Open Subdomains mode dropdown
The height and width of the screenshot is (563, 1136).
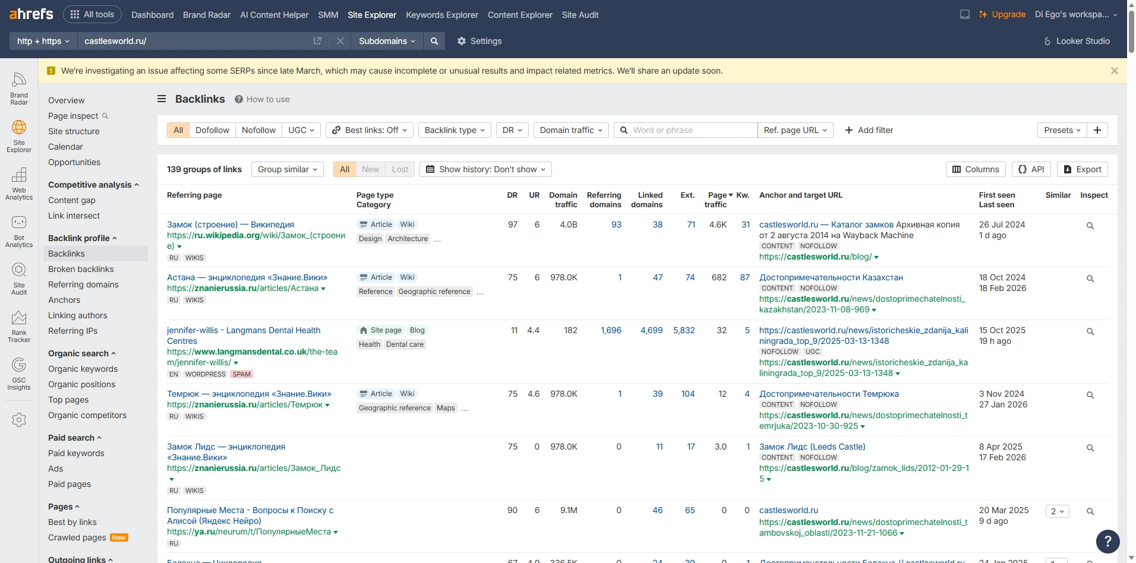click(x=387, y=41)
